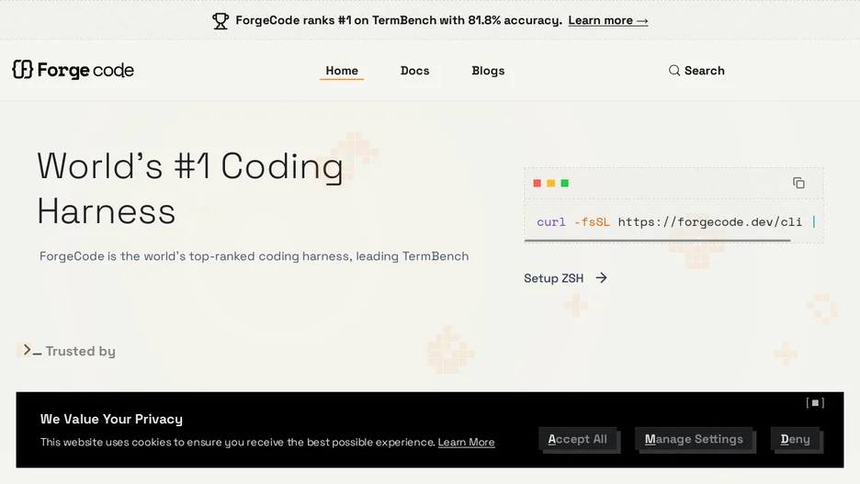Click the Forge code logo
860x484 pixels.
73,70
